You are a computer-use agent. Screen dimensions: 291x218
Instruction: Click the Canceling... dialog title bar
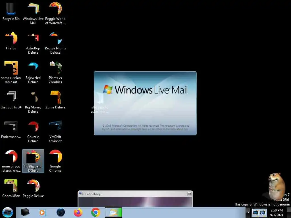coord(135,194)
